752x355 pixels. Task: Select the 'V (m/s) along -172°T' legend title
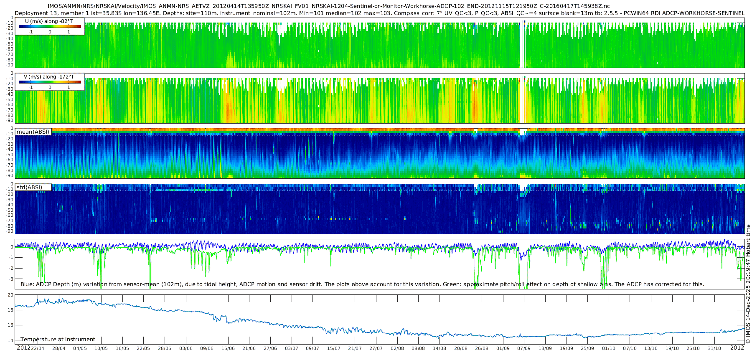[49, 77]
